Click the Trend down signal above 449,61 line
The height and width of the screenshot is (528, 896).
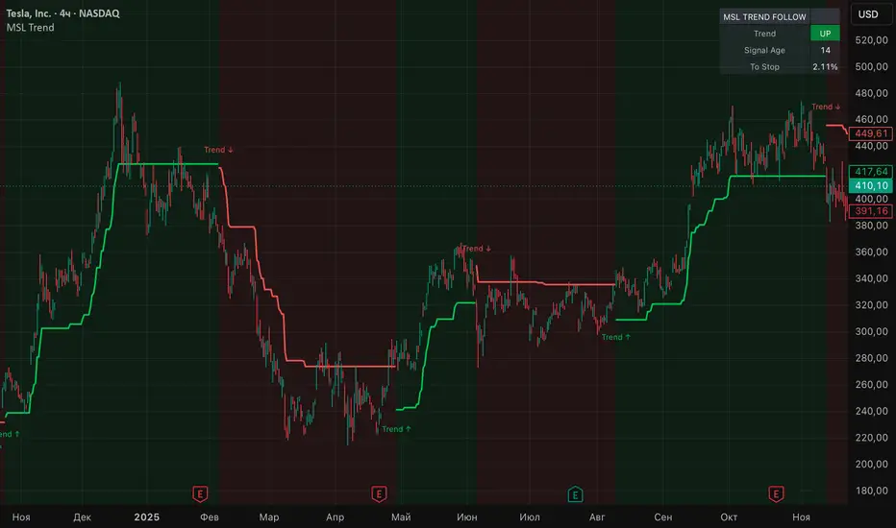click(x=826, y=107)
